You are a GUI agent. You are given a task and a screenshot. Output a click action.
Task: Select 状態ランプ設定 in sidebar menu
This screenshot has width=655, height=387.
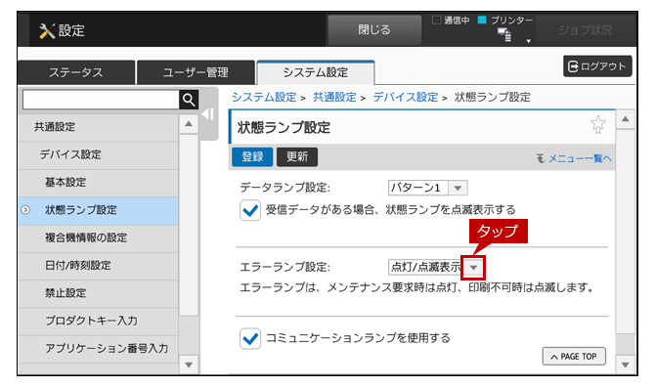98,210
